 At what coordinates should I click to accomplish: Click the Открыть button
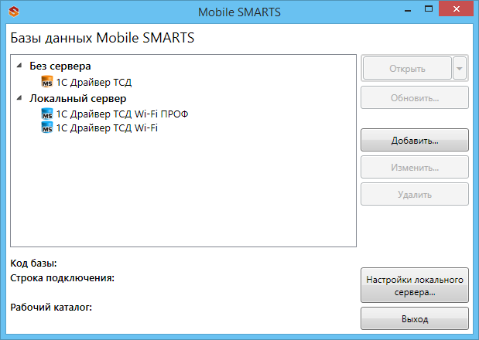pos(407,68)
